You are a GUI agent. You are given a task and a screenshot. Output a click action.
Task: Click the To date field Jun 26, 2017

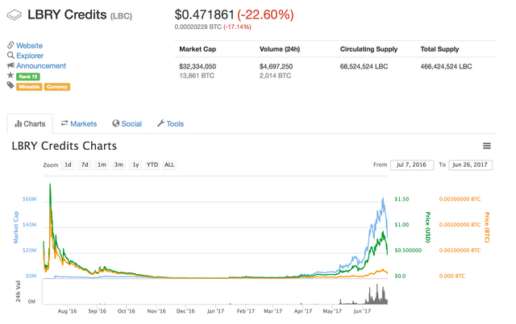[470, 164]
